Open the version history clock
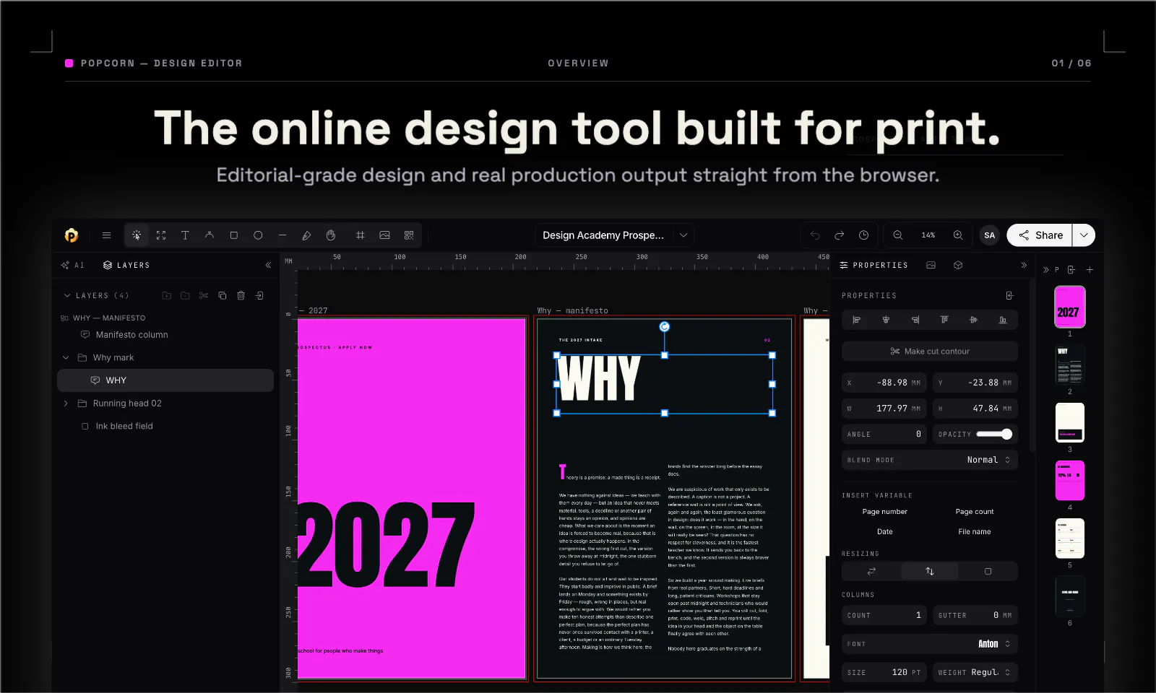 click(x=863, y=235)
